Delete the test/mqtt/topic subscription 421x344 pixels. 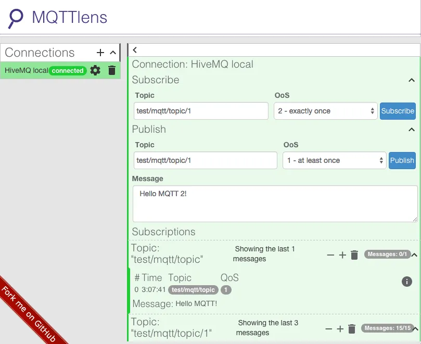pyautogui.click(x=354, y=255)
